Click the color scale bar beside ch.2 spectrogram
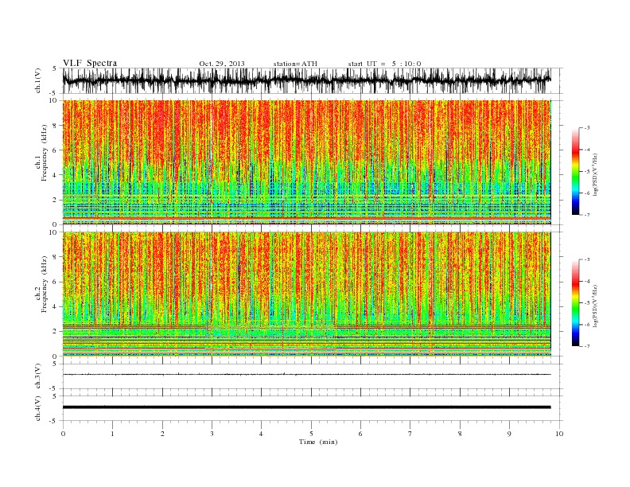Viewport: 630px width, 487px height. click(575, 303)
